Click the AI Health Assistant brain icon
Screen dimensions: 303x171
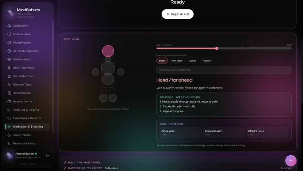coord(9,51)
